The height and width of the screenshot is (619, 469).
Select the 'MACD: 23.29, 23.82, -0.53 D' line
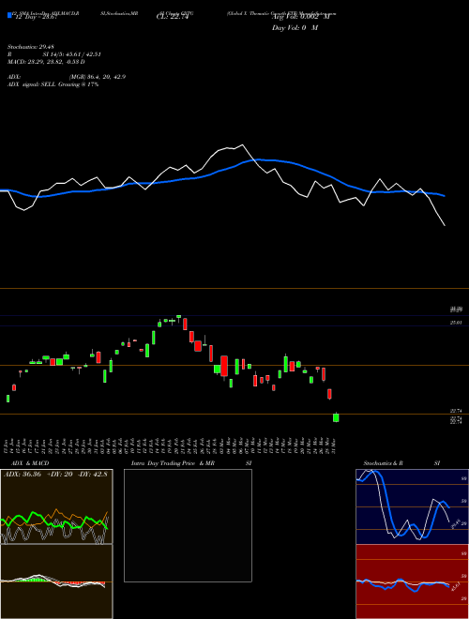coord(46,62)
